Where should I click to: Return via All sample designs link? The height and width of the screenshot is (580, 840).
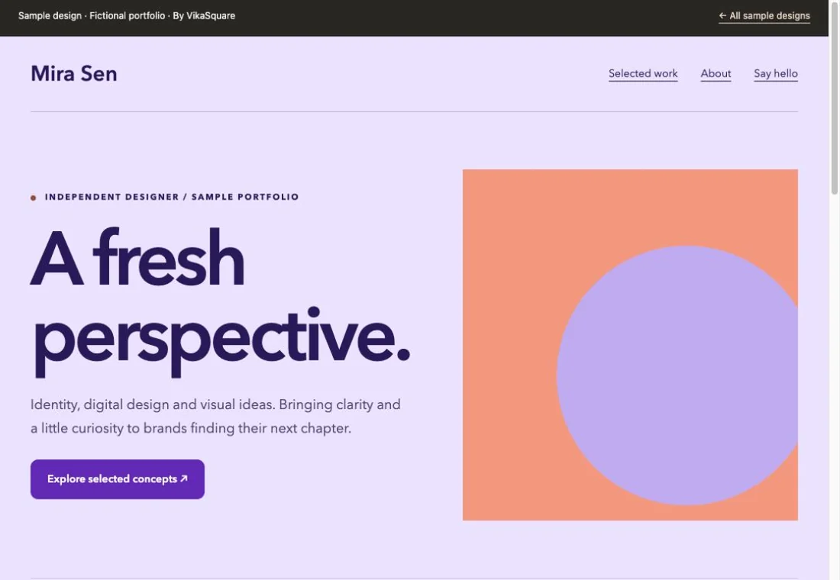(x=764, y=16)
